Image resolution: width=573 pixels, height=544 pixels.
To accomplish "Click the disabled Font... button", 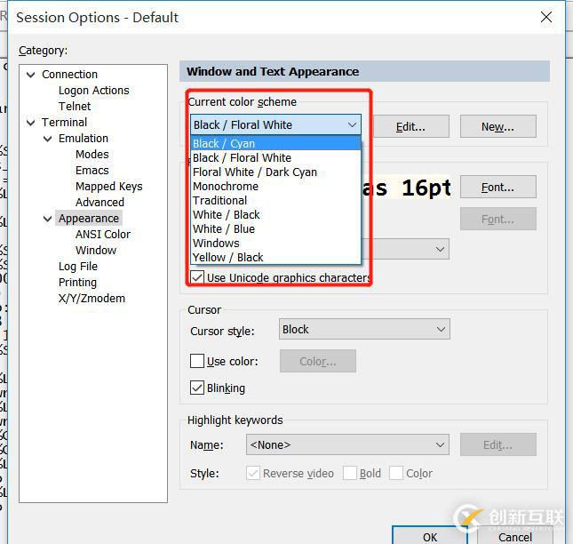I will click(498, 219).
